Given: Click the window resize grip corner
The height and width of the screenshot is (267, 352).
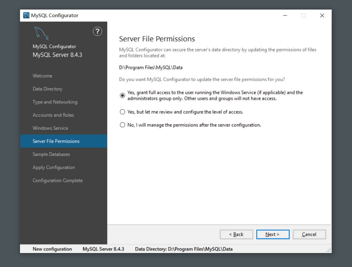Looking at the screenshot, I should coord(329,250).
